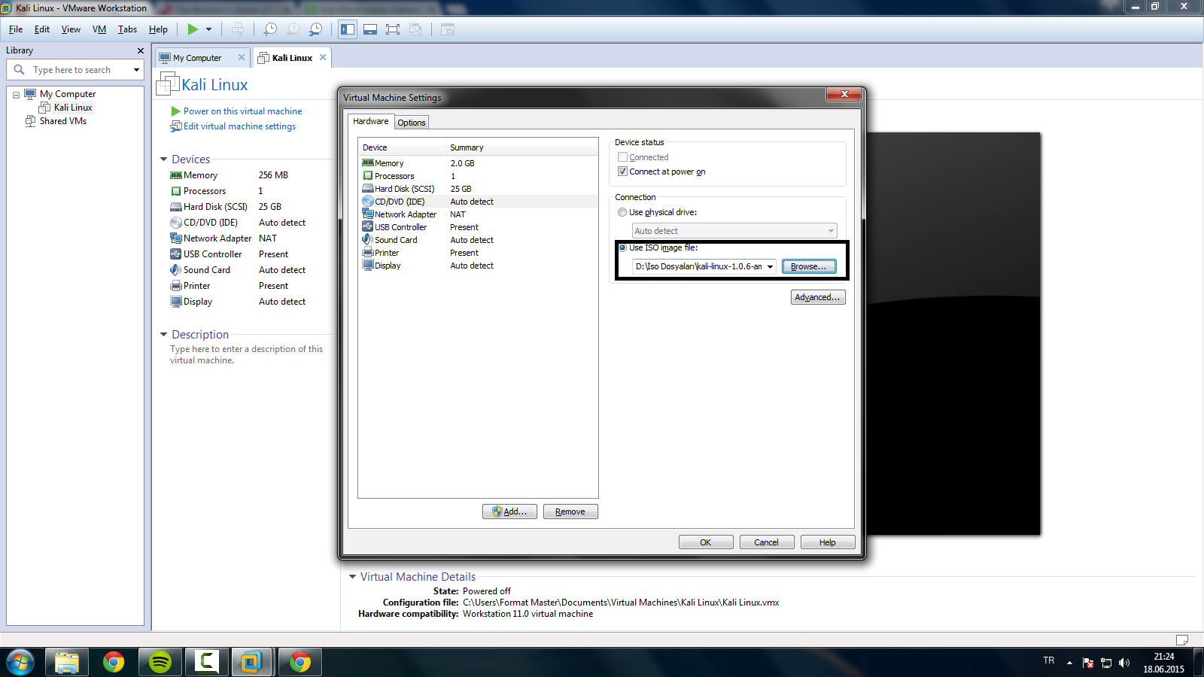Select Use ISO image file radio button
The width and height of the screenshot is (1204, 677).
coord(622,247)
